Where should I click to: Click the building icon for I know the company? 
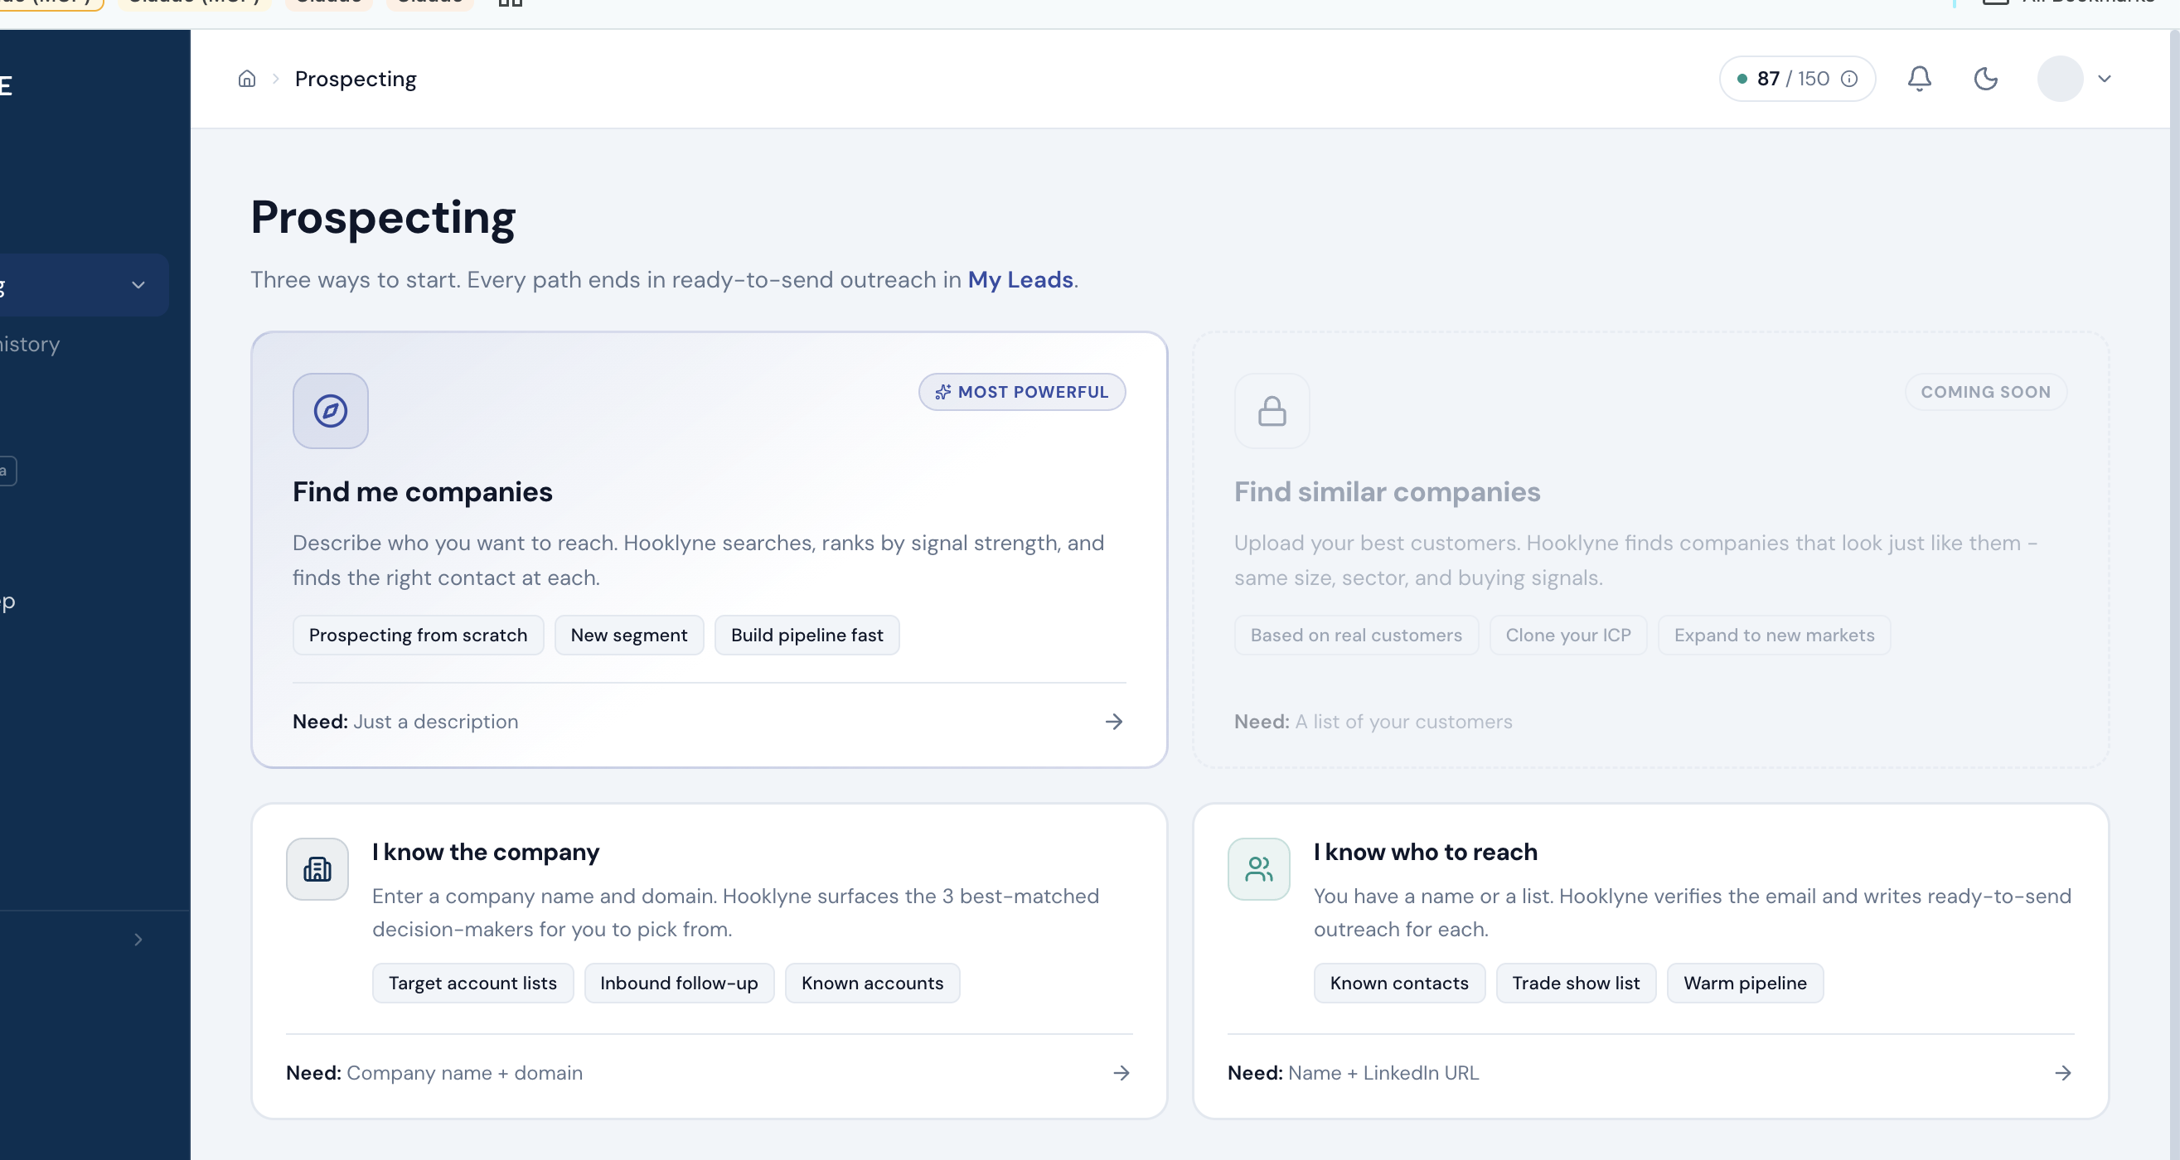[x=317, y=869]
